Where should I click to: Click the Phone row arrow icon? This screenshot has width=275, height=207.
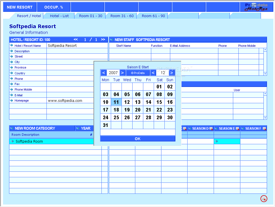point(12,78)
